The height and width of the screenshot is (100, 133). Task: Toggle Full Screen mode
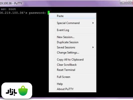pos(73,77)
